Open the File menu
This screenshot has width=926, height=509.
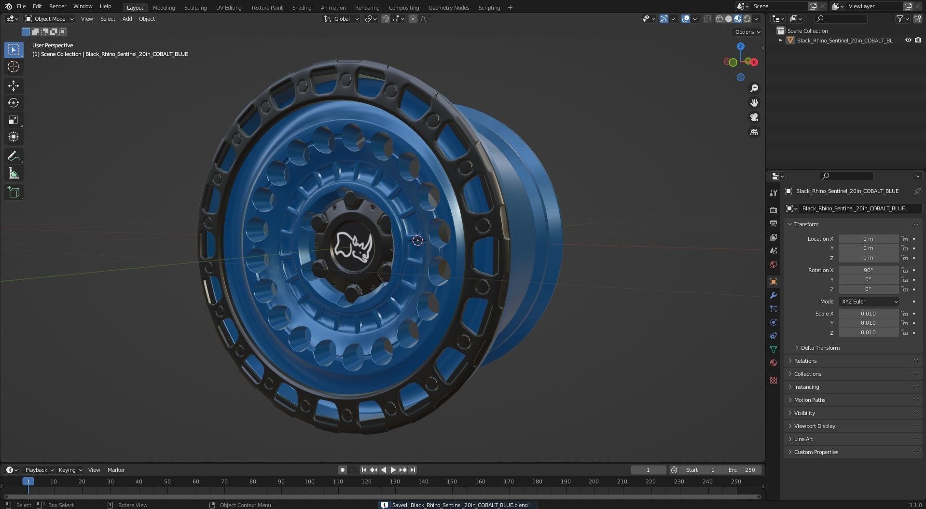click(x=21, y=6)
